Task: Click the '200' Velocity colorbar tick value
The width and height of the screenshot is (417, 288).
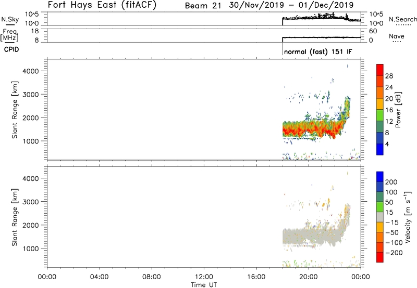Action: [x=391, y=182]
